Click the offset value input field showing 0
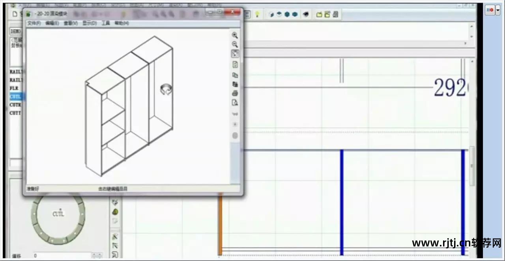The height and width of the screenshot is (261, 505). point(62,256)
